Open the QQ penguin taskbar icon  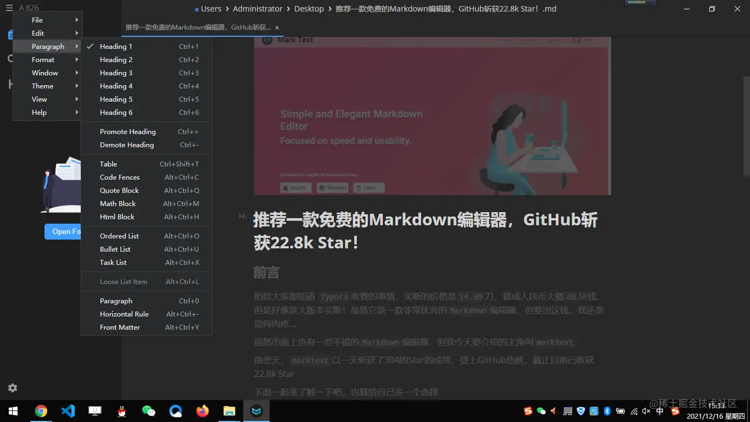coord(122,411)
